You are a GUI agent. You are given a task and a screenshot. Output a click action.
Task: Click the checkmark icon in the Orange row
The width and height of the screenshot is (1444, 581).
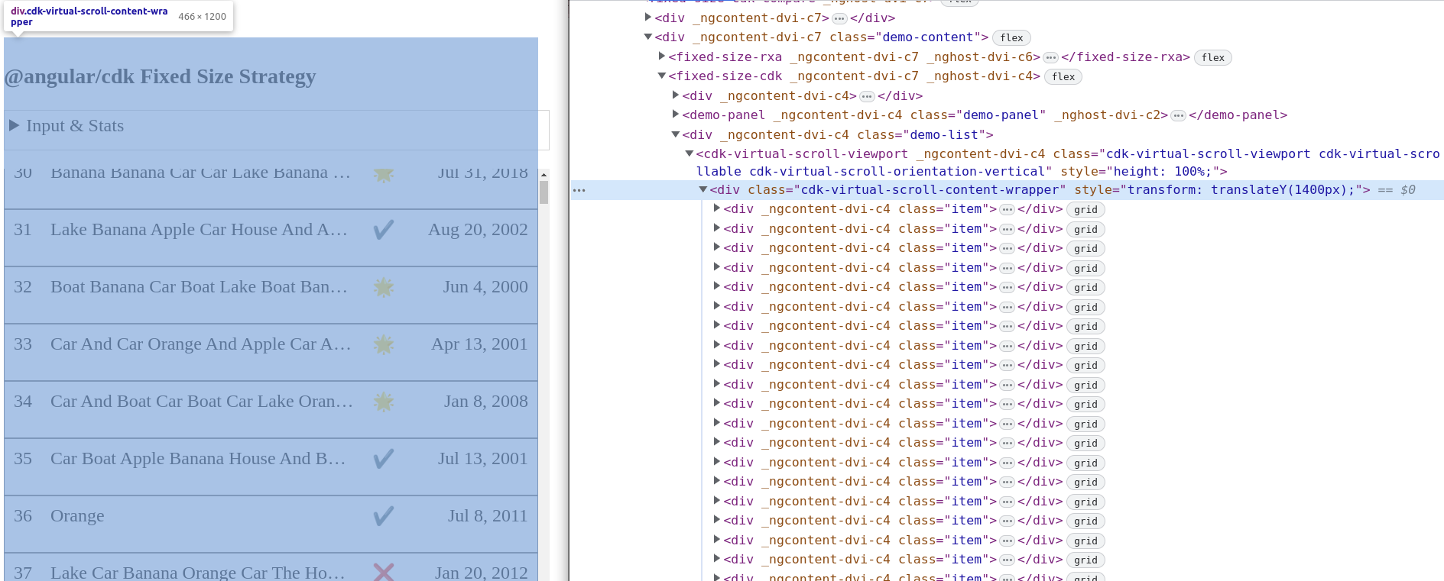(384, 516)
